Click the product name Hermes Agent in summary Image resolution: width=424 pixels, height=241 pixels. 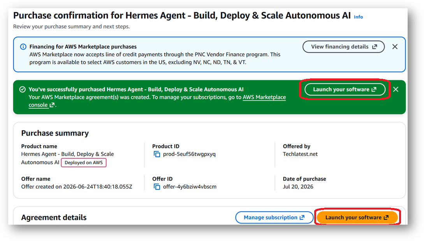click(68, 158)
